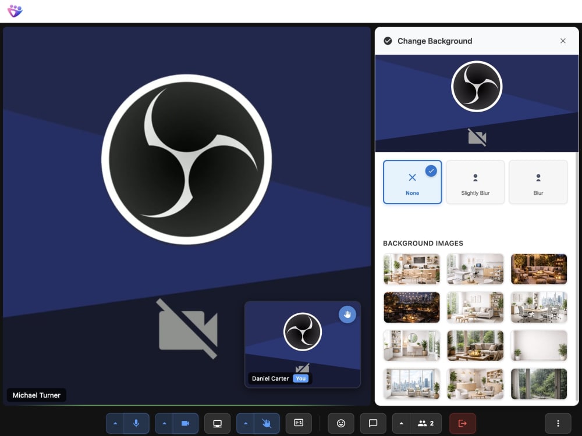Select the Slightly Blur option
The height and width of the screenshot is (436, 582).
click(x=475, y=182)
